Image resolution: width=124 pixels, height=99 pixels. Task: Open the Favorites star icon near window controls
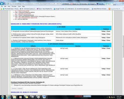(120, 4)
